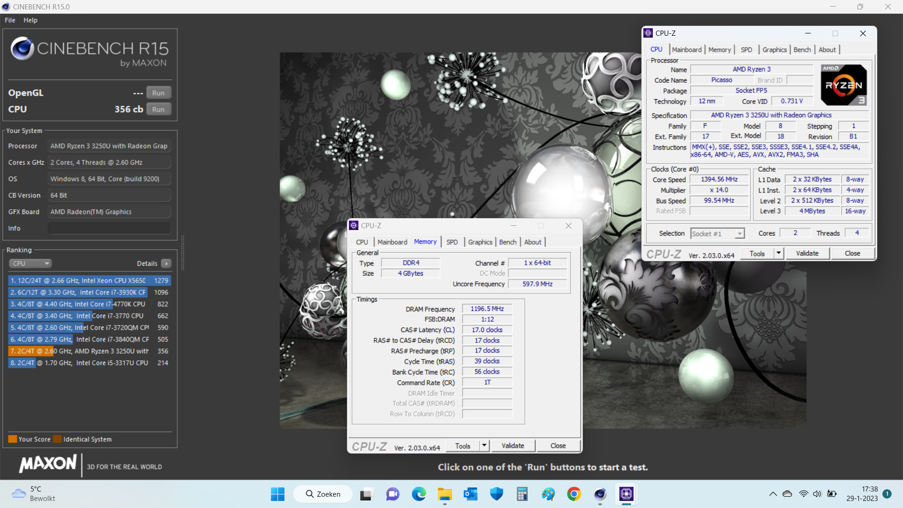Switch to SPD tab in right CPU-Z window

click(x=746, y=50)
